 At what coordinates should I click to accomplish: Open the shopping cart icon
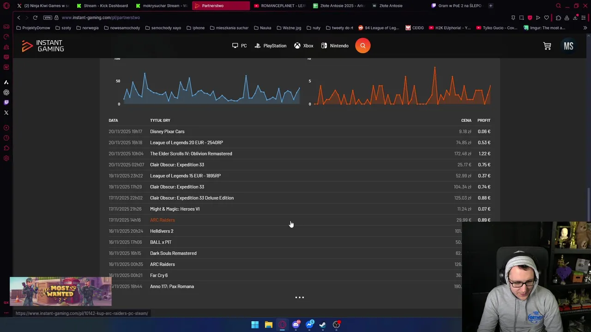pyautogui.click(x=547, y=46)
